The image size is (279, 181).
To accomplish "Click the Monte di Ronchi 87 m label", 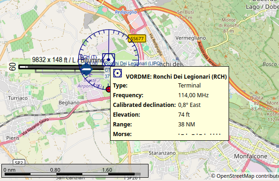I will pos(229,25).
